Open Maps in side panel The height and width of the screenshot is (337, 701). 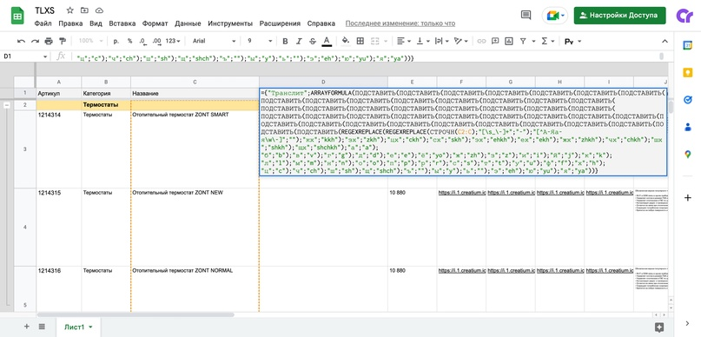(688, 155)
